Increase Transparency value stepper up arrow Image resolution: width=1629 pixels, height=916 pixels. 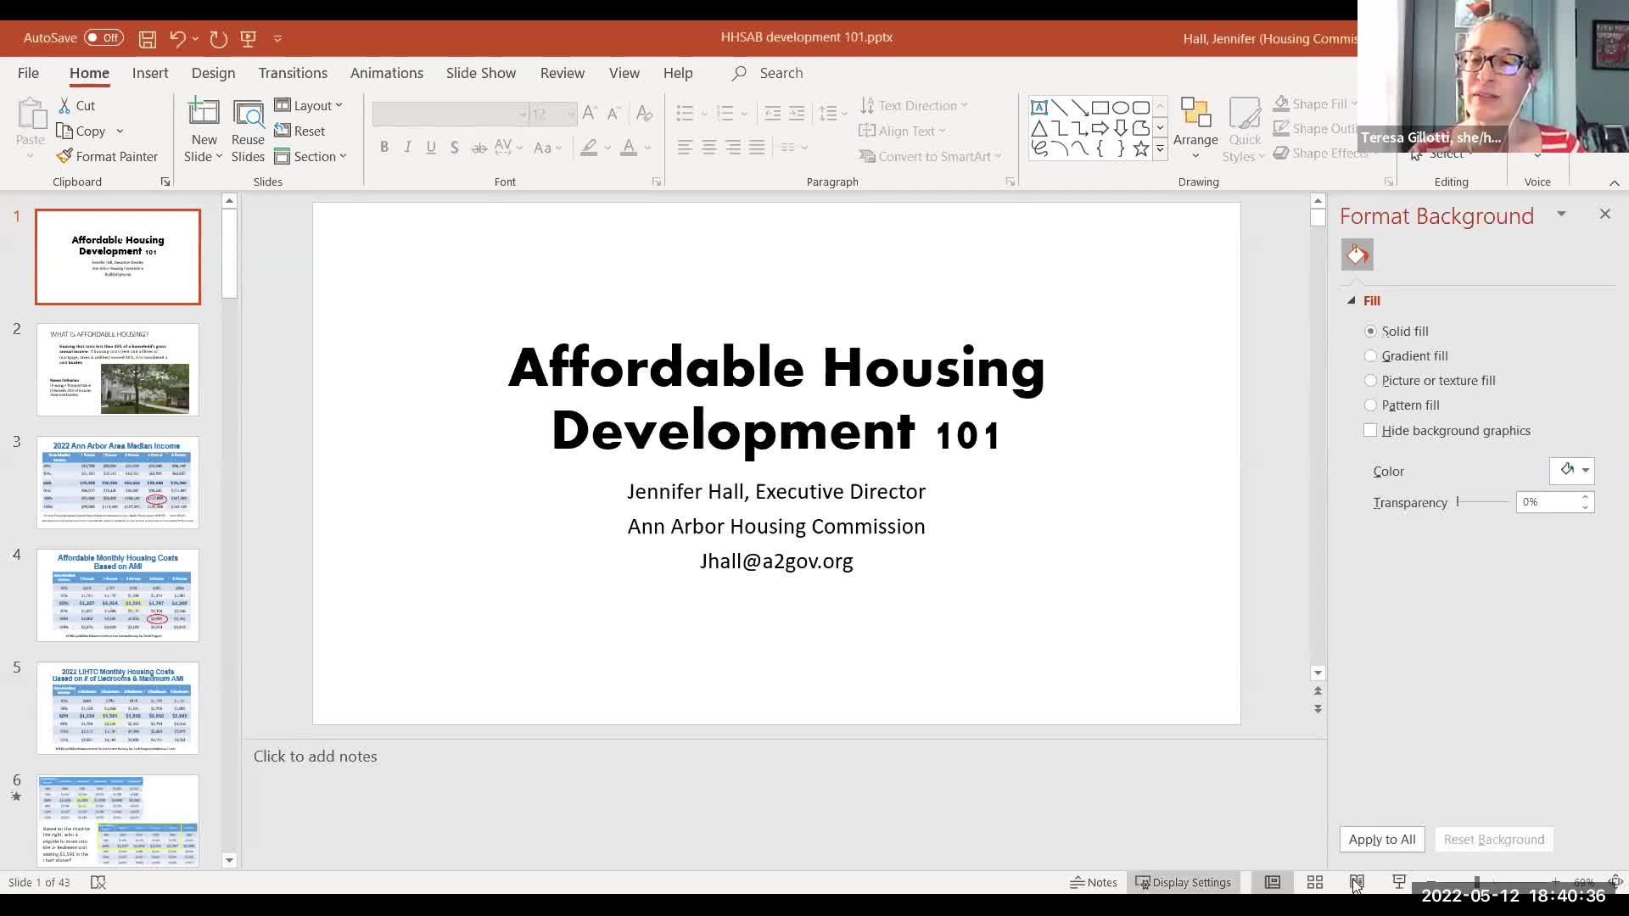[1585, 498]
